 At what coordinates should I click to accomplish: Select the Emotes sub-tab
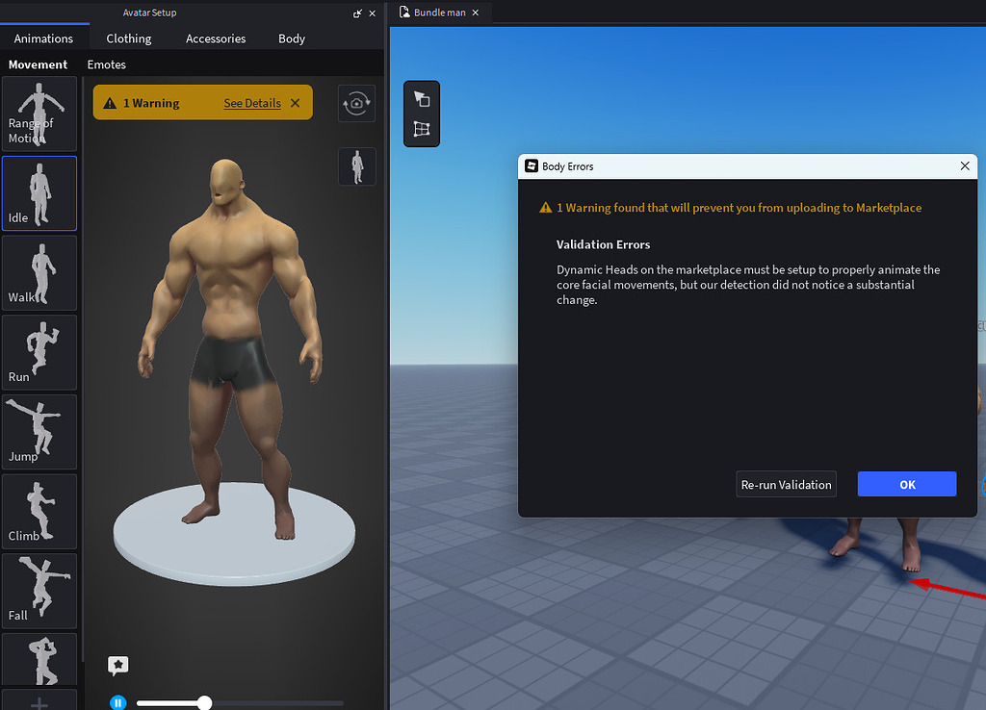(x=106, y=64)
